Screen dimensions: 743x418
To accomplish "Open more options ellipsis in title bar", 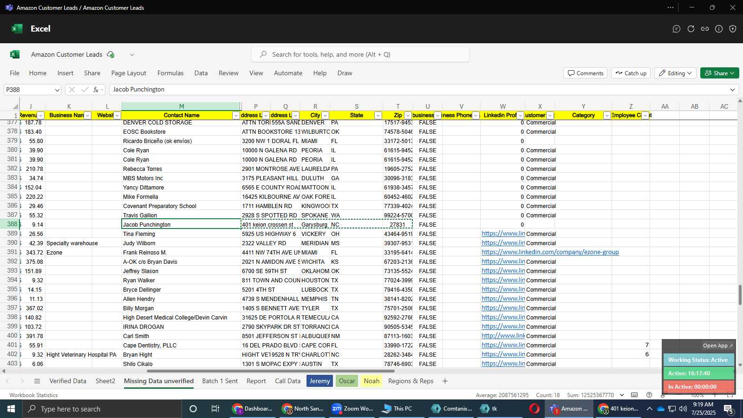I will click(x=671, y=7).
